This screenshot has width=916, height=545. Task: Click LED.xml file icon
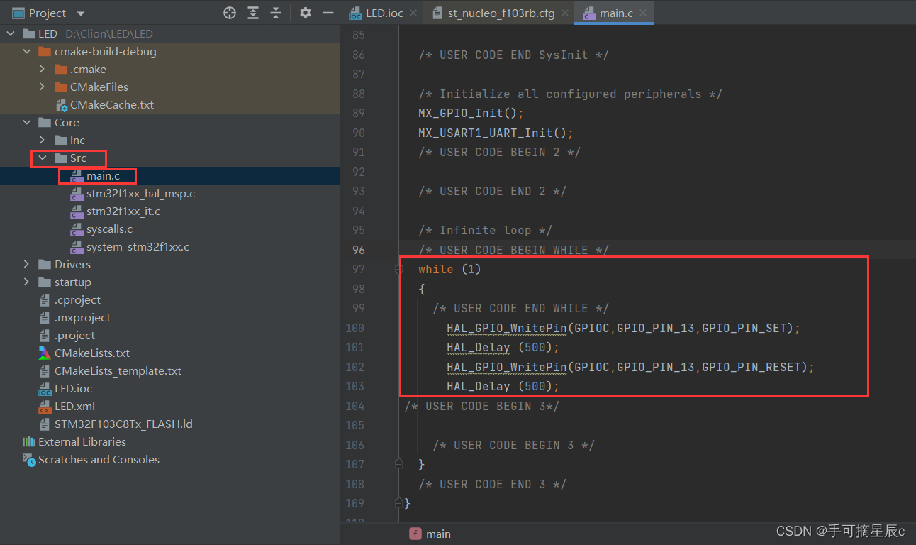click(x=44, y=407)
